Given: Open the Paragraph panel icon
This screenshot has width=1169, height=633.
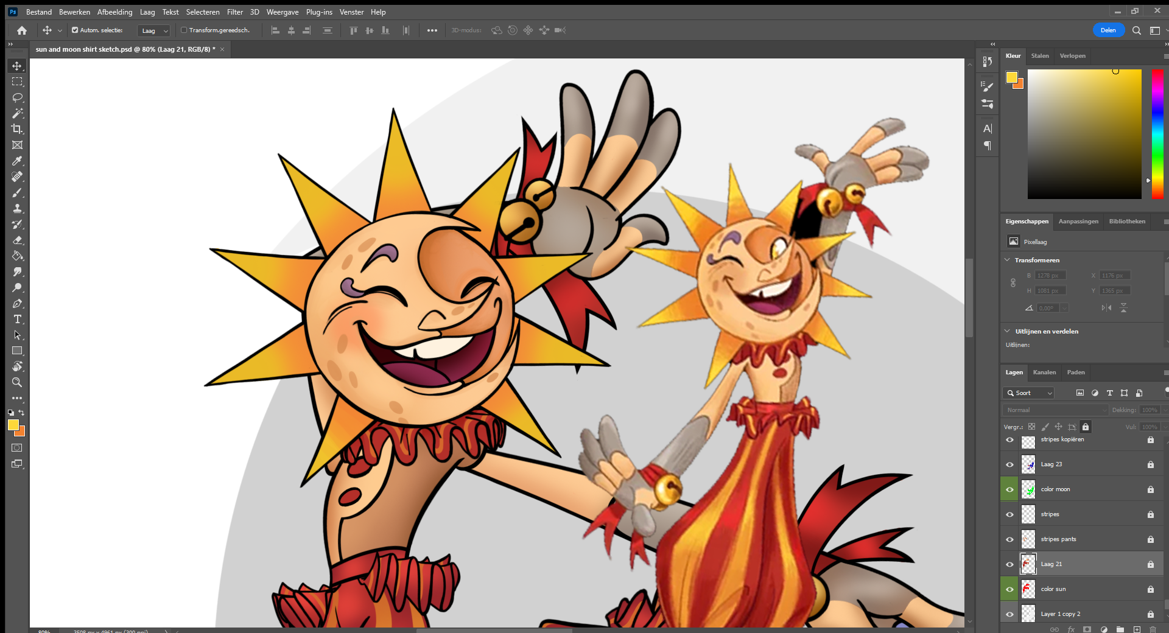Looking at the screenshot, I should click(x=988, y=145).
